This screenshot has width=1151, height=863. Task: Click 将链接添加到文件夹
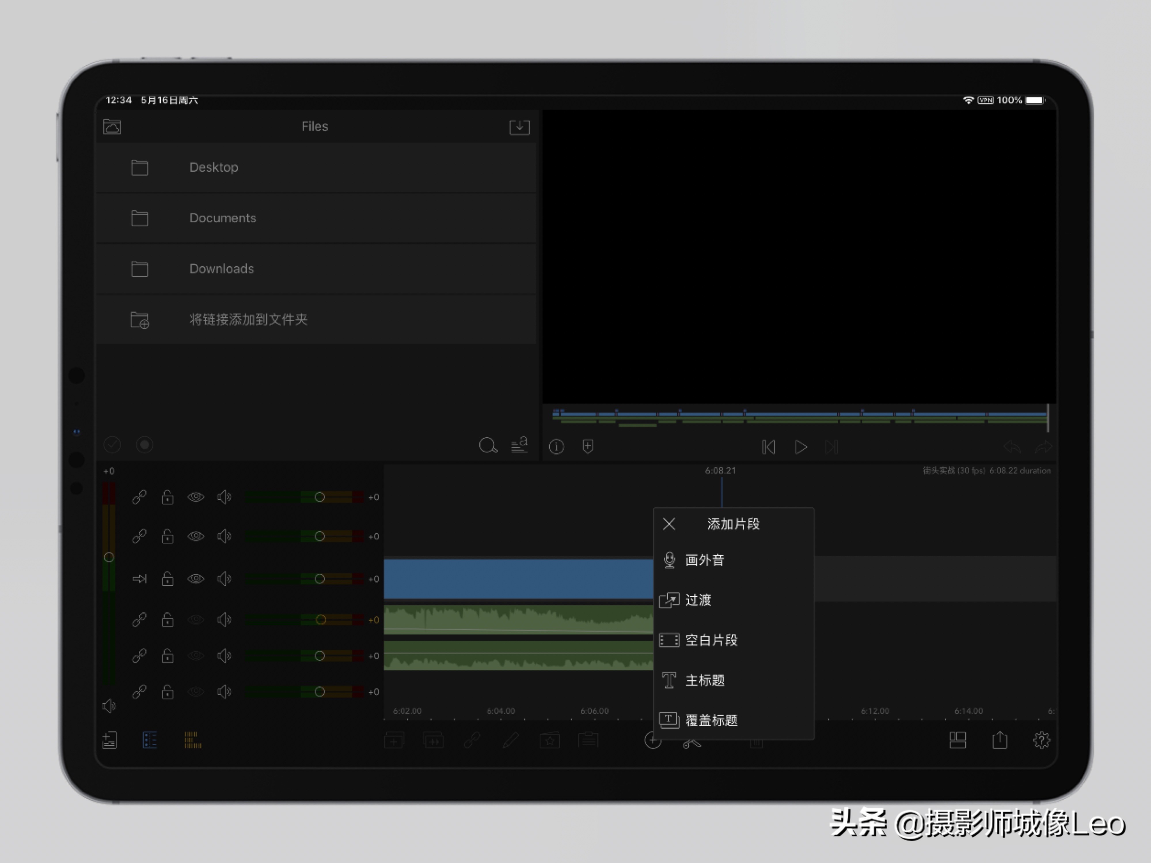point(249,320)
